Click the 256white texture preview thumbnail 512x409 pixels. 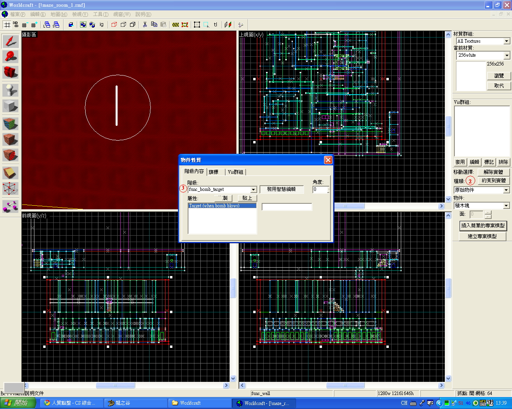[471, 76]
